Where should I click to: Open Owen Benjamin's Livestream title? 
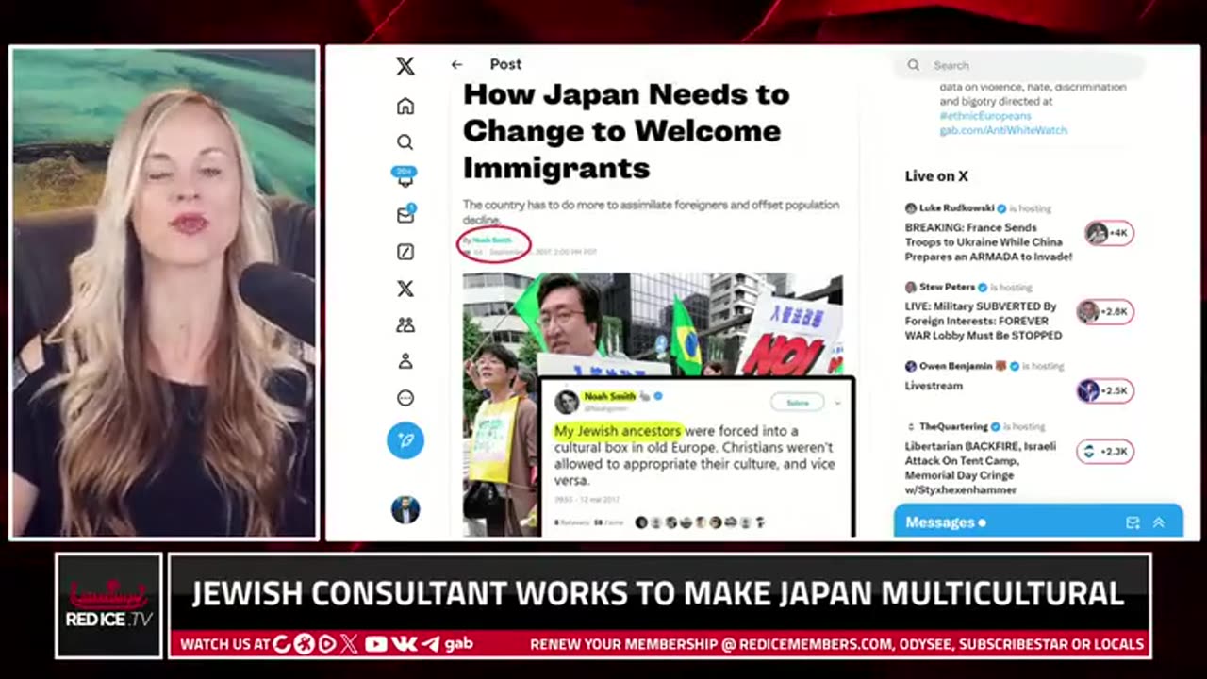point(934,386)
